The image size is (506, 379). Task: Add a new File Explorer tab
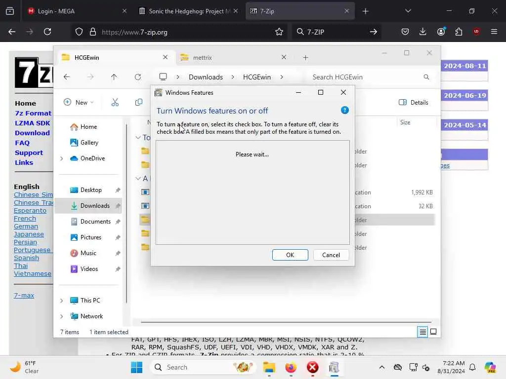click(x=305, y=58)
